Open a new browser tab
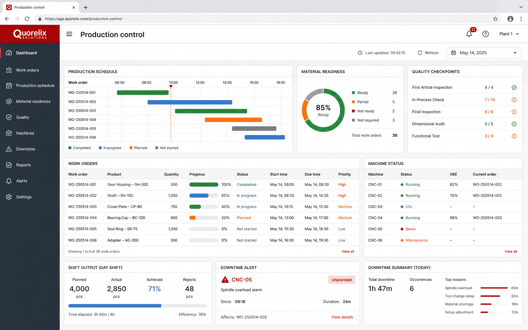528x330 pixels. (86, 7)
